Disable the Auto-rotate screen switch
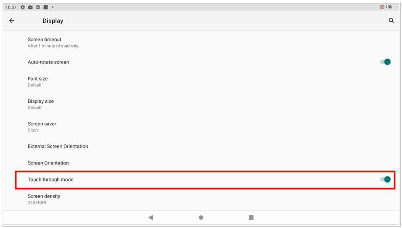This screenshot has width=402, height=228. [385, 62]
